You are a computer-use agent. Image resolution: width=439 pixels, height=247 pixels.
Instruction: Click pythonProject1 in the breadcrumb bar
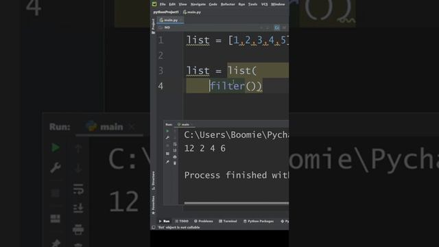coord(166,12)
